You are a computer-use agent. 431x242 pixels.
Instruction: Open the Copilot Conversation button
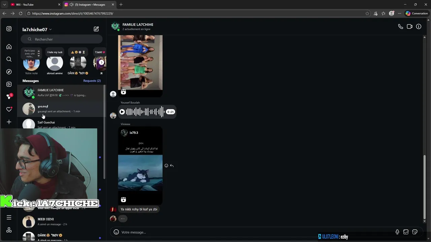pyautogui.click(x=417, y=13)
